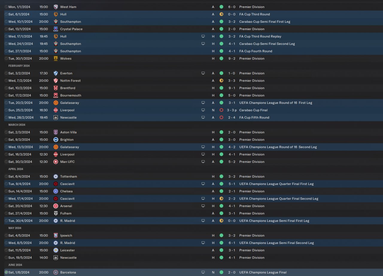Toggle the tick circle beside Tottenham fixture

pos(6,177)
